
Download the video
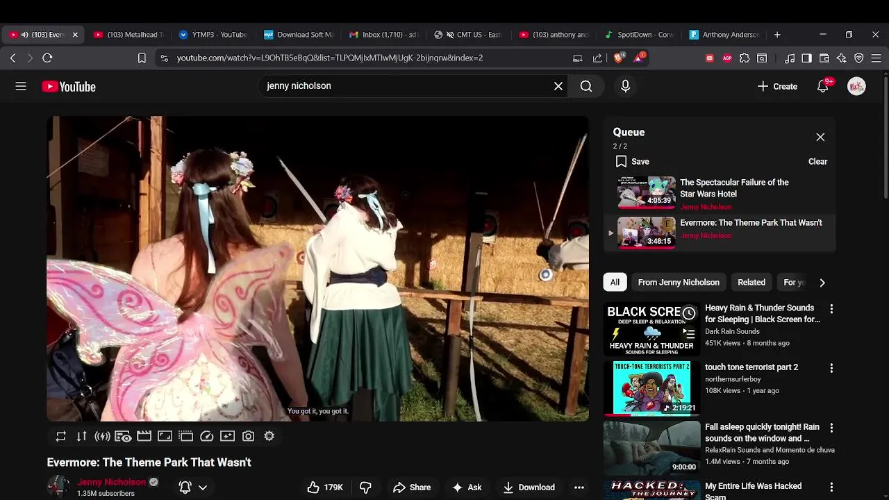tap(529, 487)
